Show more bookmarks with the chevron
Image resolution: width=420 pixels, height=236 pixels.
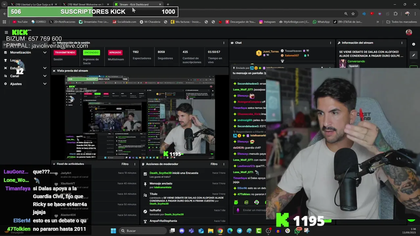(378, 22)
